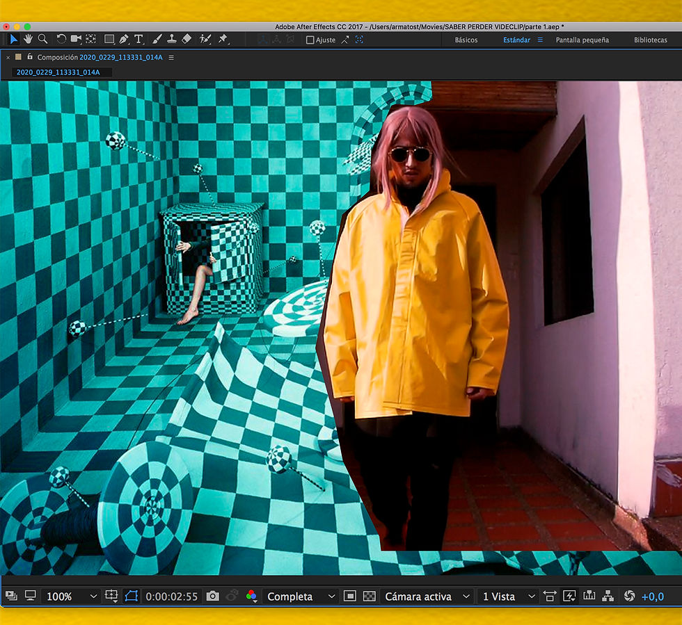Select the Pen tool
The image size is (682, 625).
(x=124, y=40)
